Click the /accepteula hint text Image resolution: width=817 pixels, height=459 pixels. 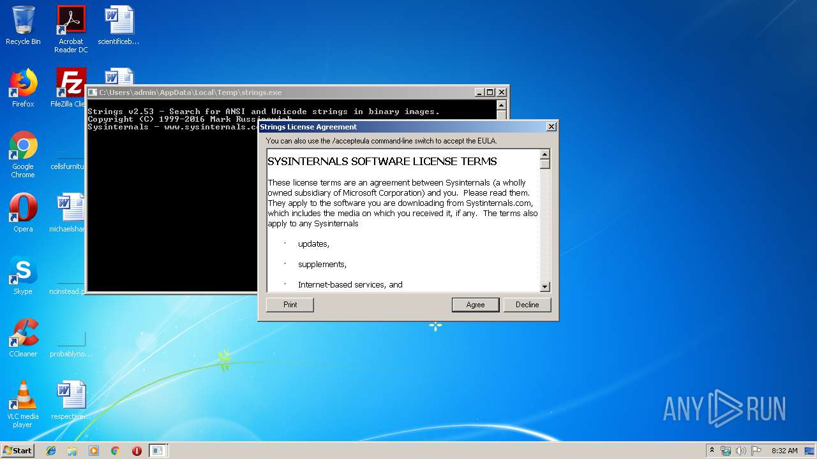(381, 141)
